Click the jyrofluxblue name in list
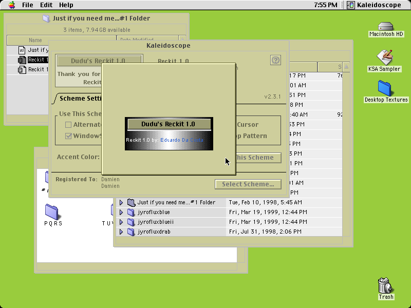The image size is (411, 308). click(154, 212)
